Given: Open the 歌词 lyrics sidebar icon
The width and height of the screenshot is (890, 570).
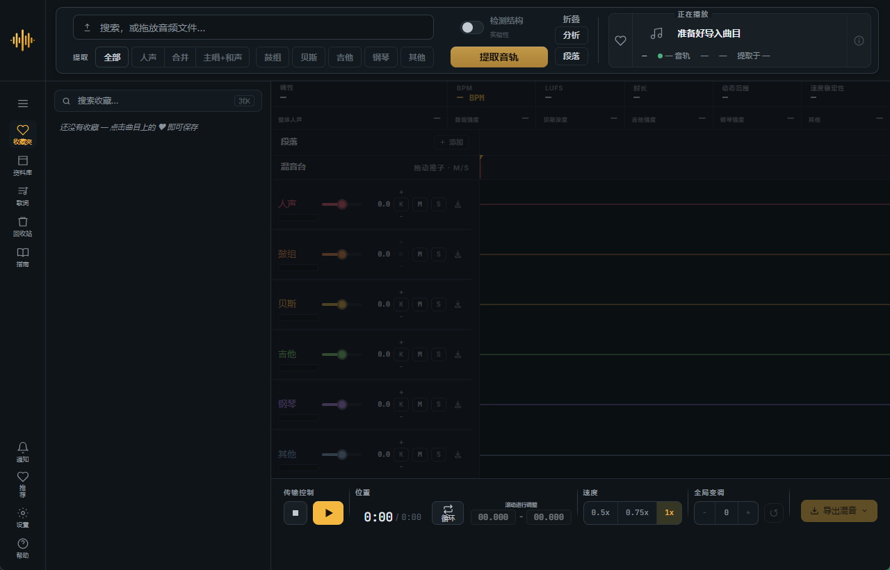Looking at the screenshot, I should 23,195.
